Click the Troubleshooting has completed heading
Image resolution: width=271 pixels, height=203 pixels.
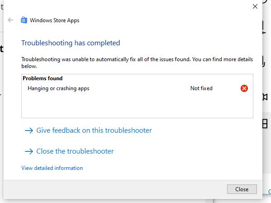[71, 43]
